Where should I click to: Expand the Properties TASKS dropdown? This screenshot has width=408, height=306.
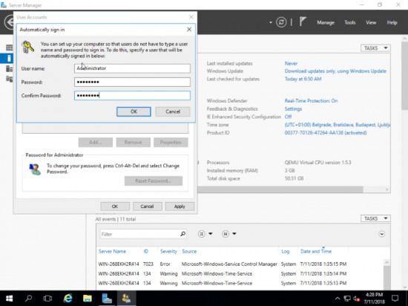click(x=375, y=48)
